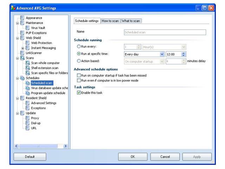Click the PUP Exceptions page icon

pos(22,33)
